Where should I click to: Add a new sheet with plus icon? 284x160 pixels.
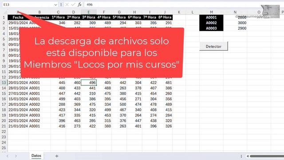pyautogui.click(x=57, y=156)
